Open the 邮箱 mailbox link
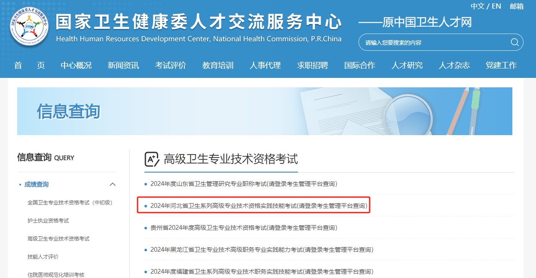 point(517,6)
